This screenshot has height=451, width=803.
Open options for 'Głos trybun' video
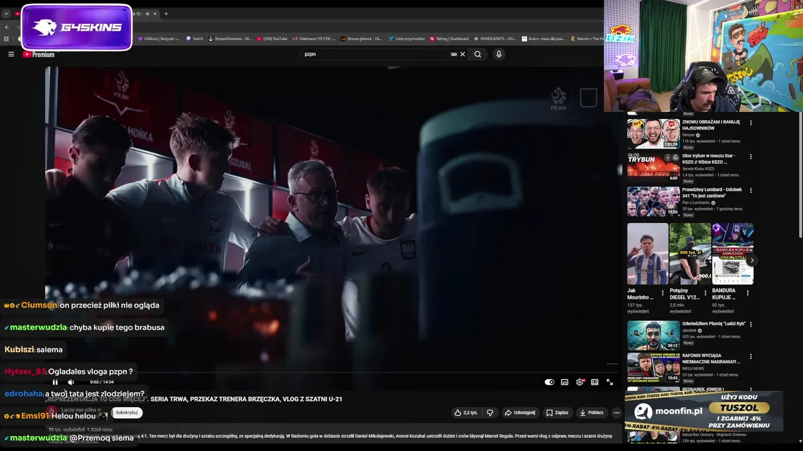point(750,157)
